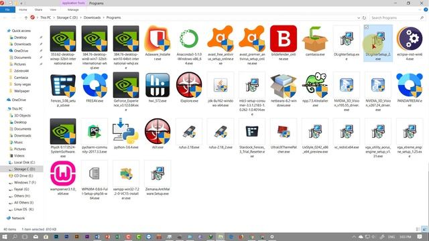This screenshot has width=429, height=241.
Task: Select the eclipse-inst-win64.exe icon
Action: point(410,39)
